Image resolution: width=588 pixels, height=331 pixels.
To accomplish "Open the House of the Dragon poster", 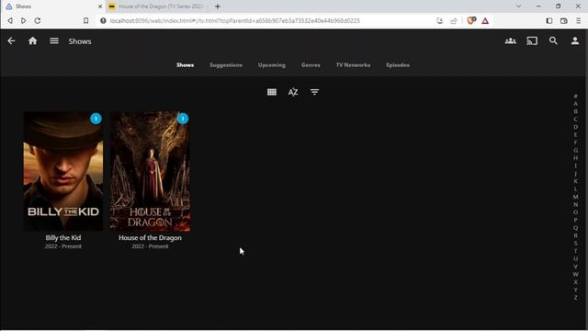I will (x=151, y=171).
